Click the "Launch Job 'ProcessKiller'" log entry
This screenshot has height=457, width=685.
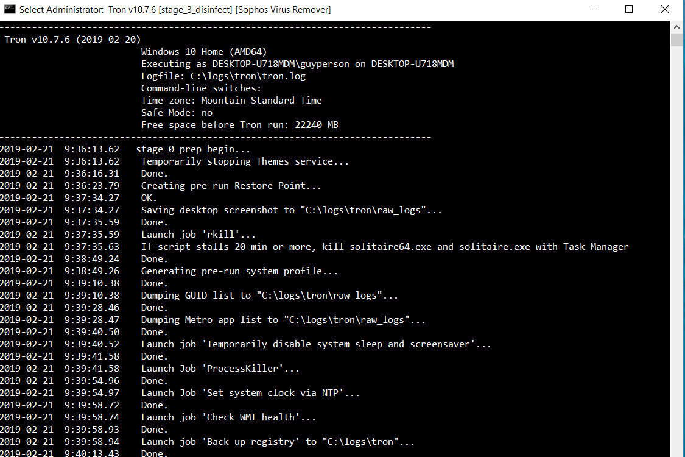(220, 369)
